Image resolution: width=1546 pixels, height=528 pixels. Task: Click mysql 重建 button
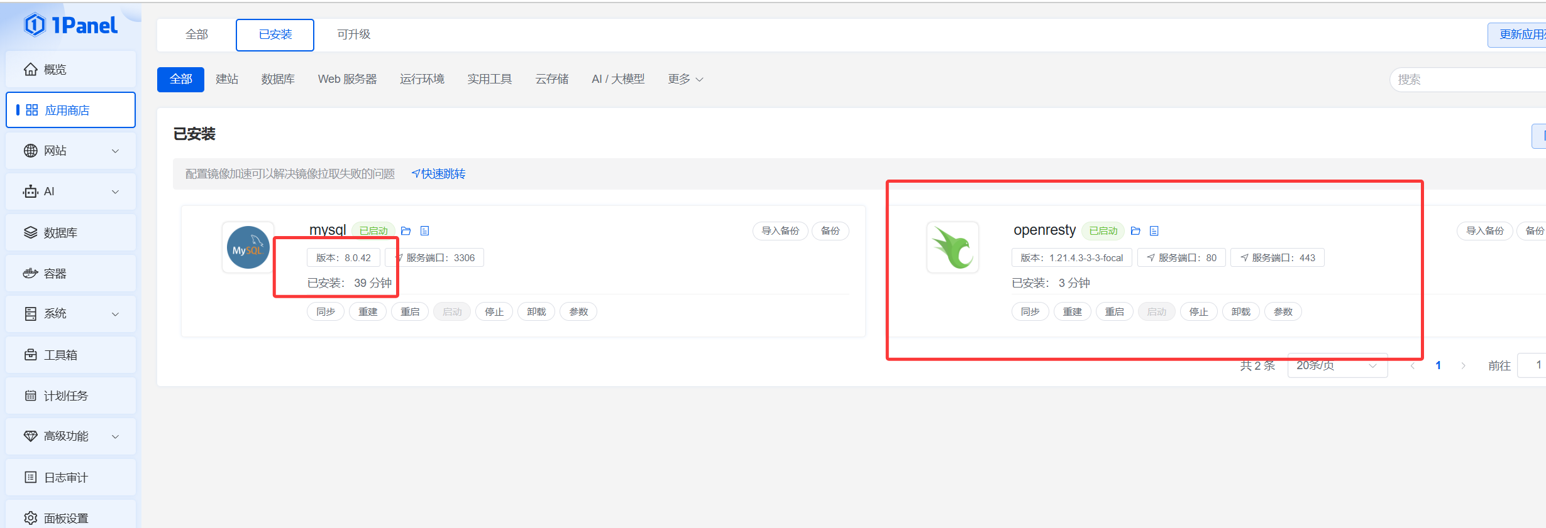368,312
